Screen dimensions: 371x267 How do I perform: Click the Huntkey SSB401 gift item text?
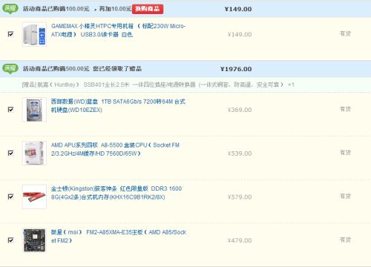pos(158,85)
